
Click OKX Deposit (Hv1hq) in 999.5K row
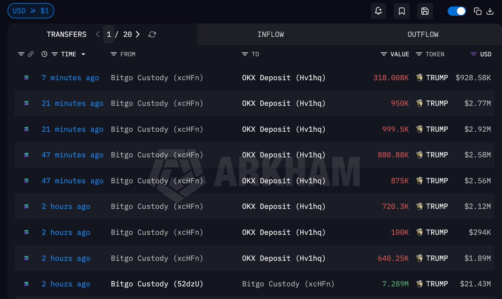click(284, 129)
